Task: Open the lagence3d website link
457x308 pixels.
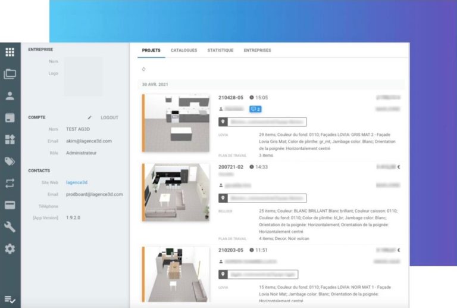Action: click(x=76, y=182)
